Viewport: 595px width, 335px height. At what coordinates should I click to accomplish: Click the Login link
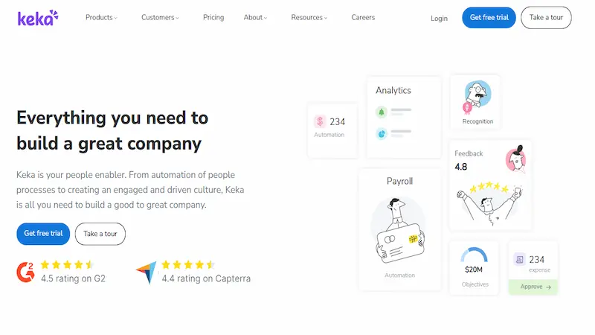click(439, 19)
